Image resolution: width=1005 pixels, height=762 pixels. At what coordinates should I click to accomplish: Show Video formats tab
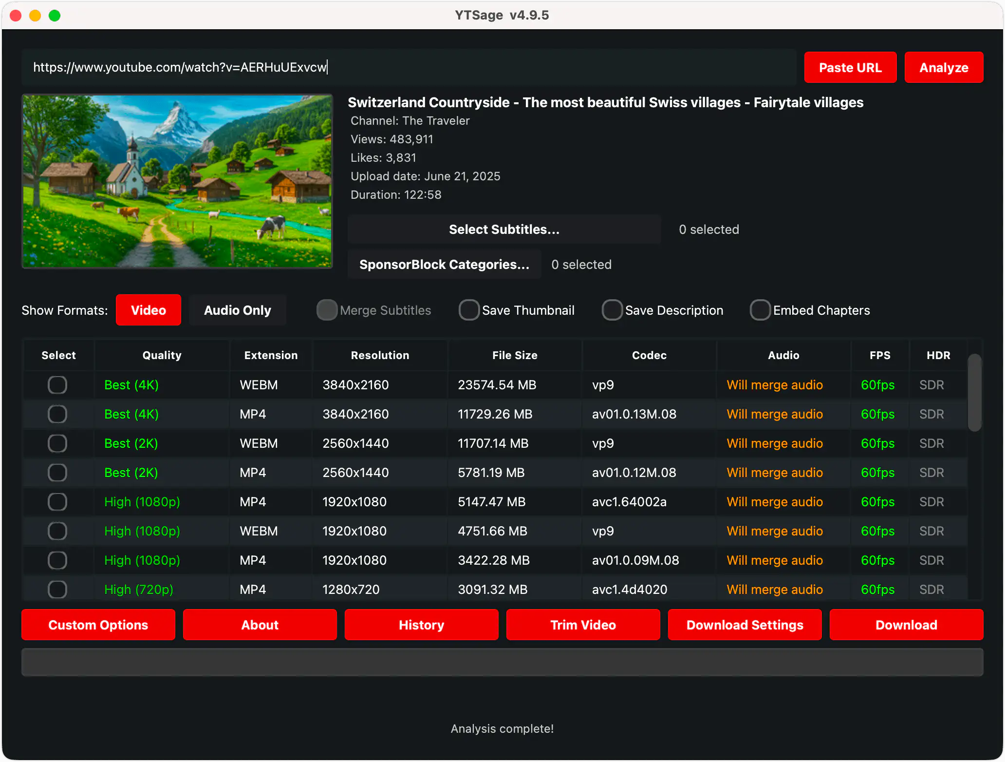tap(149, 310)
